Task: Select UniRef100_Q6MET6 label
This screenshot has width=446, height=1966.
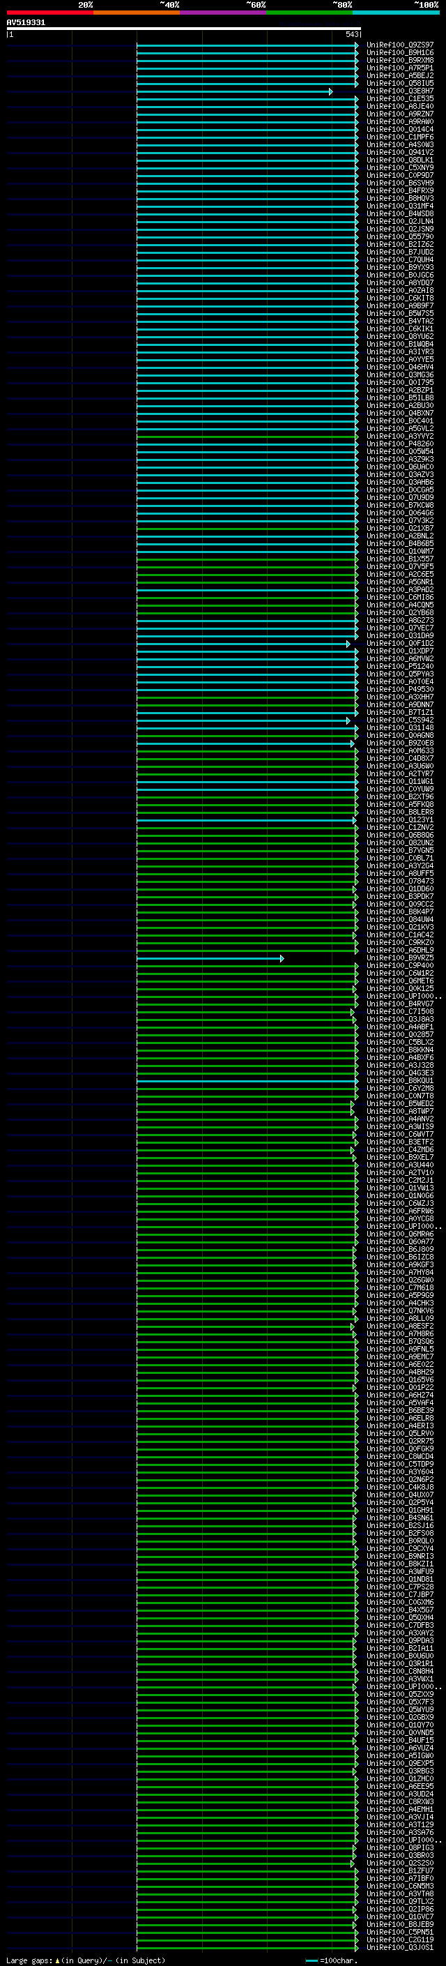Action: 399,981
